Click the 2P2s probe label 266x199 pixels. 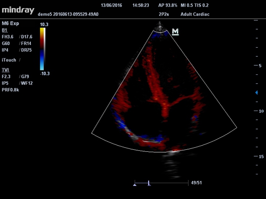[164, 14]
